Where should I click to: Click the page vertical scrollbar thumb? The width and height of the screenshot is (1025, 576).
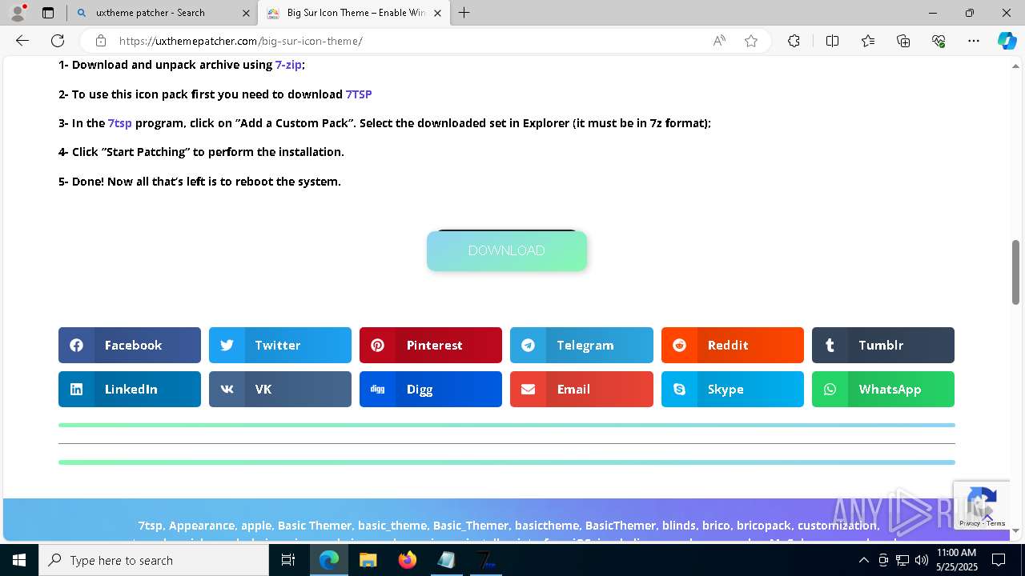1015,272
